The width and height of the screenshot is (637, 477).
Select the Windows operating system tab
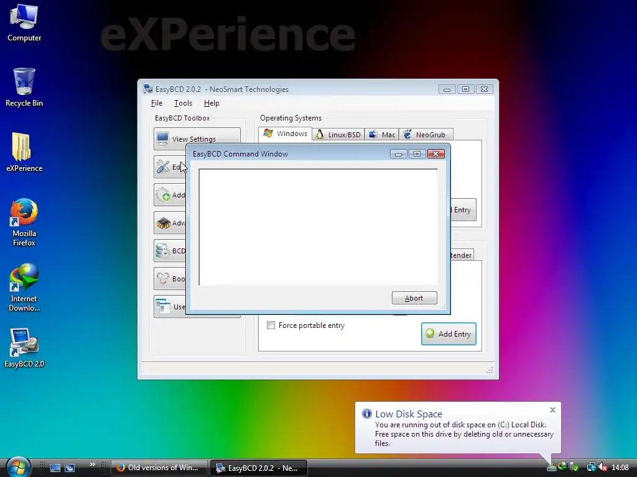[x=285, y=134]
